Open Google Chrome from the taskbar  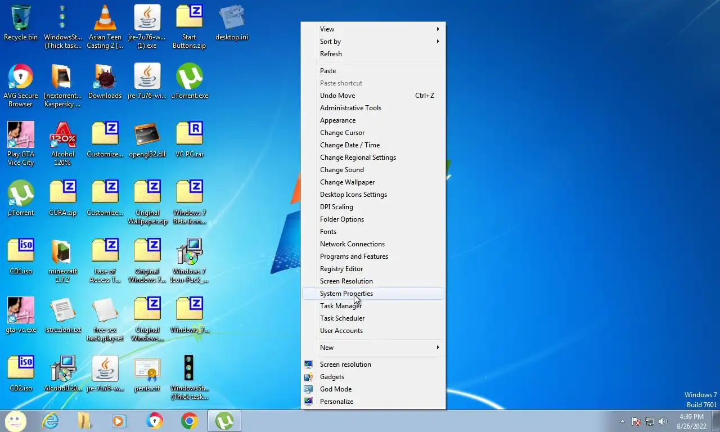coord(190,421)
